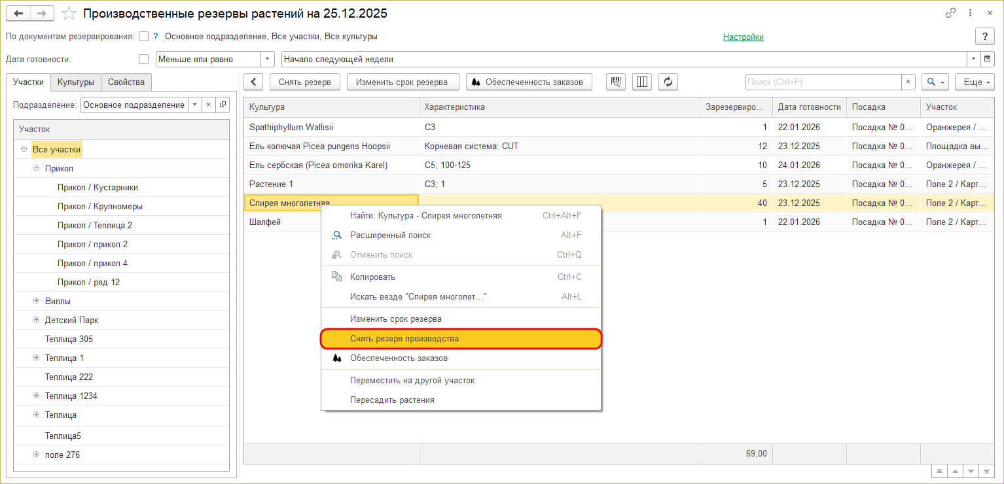Expand the 'Виллы' tree node
Screen dimensions: 1004x484
point(37,302)
